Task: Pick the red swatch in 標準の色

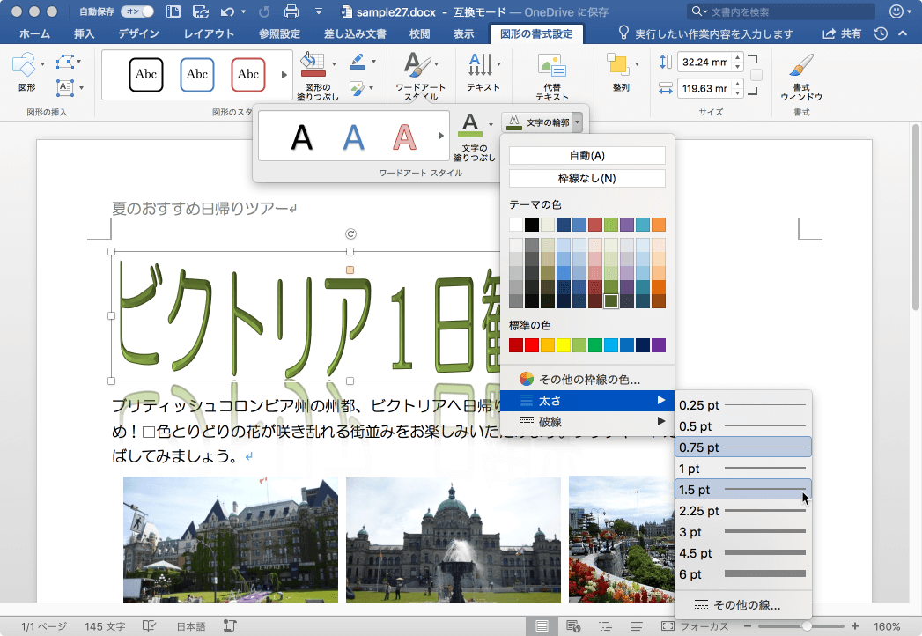Action: [x=532, y=345]
